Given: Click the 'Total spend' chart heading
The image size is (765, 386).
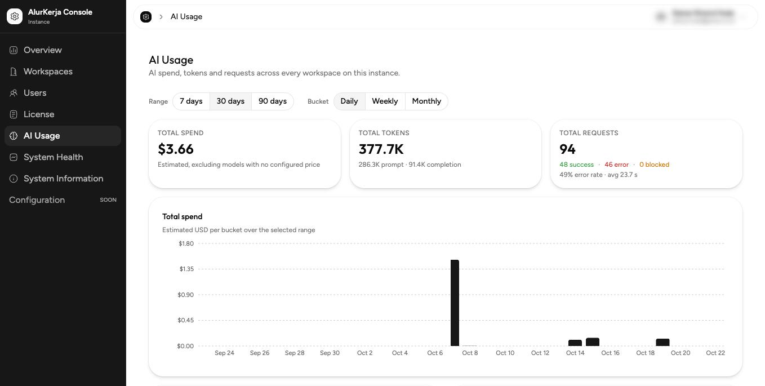Looking at the screenshot, I should pos(183,216).
